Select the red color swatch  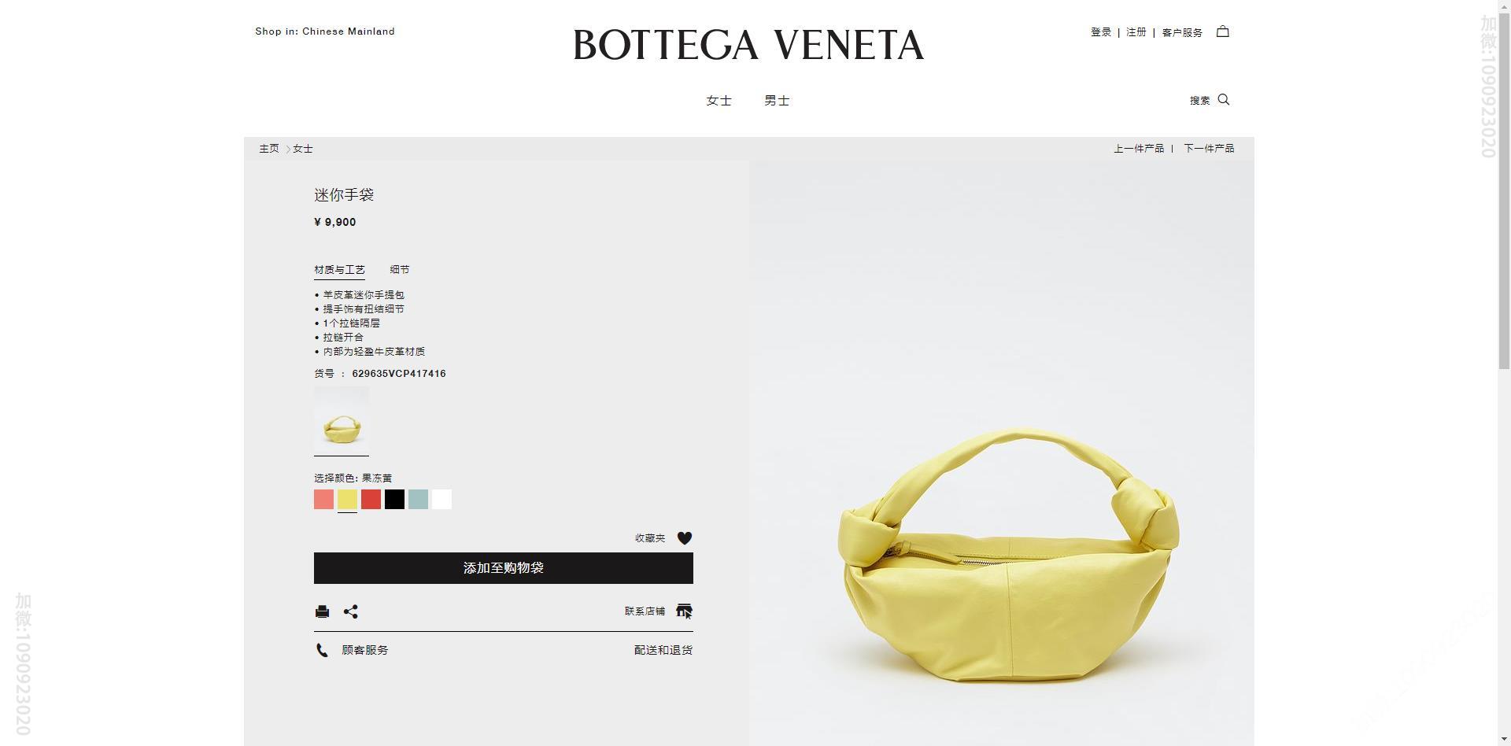[x=371, y=499]
